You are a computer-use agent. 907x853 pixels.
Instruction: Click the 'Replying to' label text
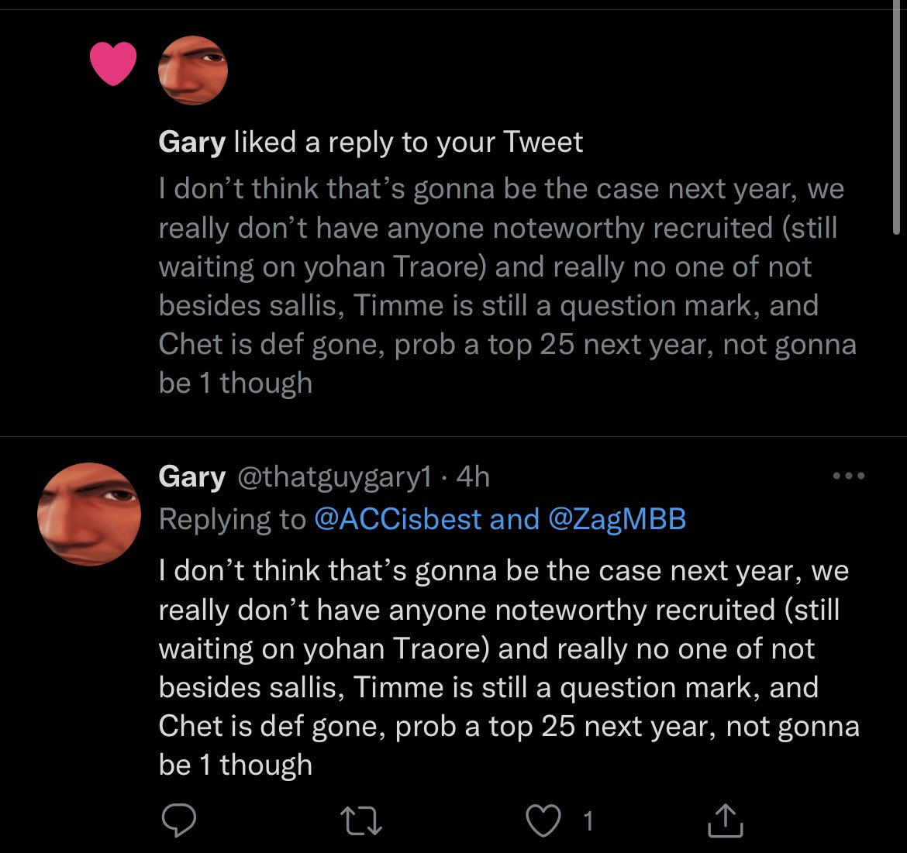coord(232,519)
